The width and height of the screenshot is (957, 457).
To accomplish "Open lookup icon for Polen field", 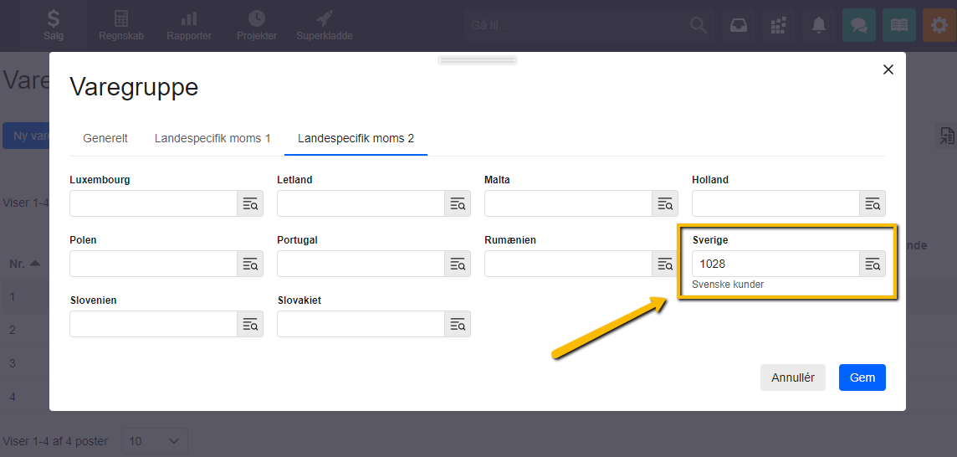I will (x=250, y=264).
